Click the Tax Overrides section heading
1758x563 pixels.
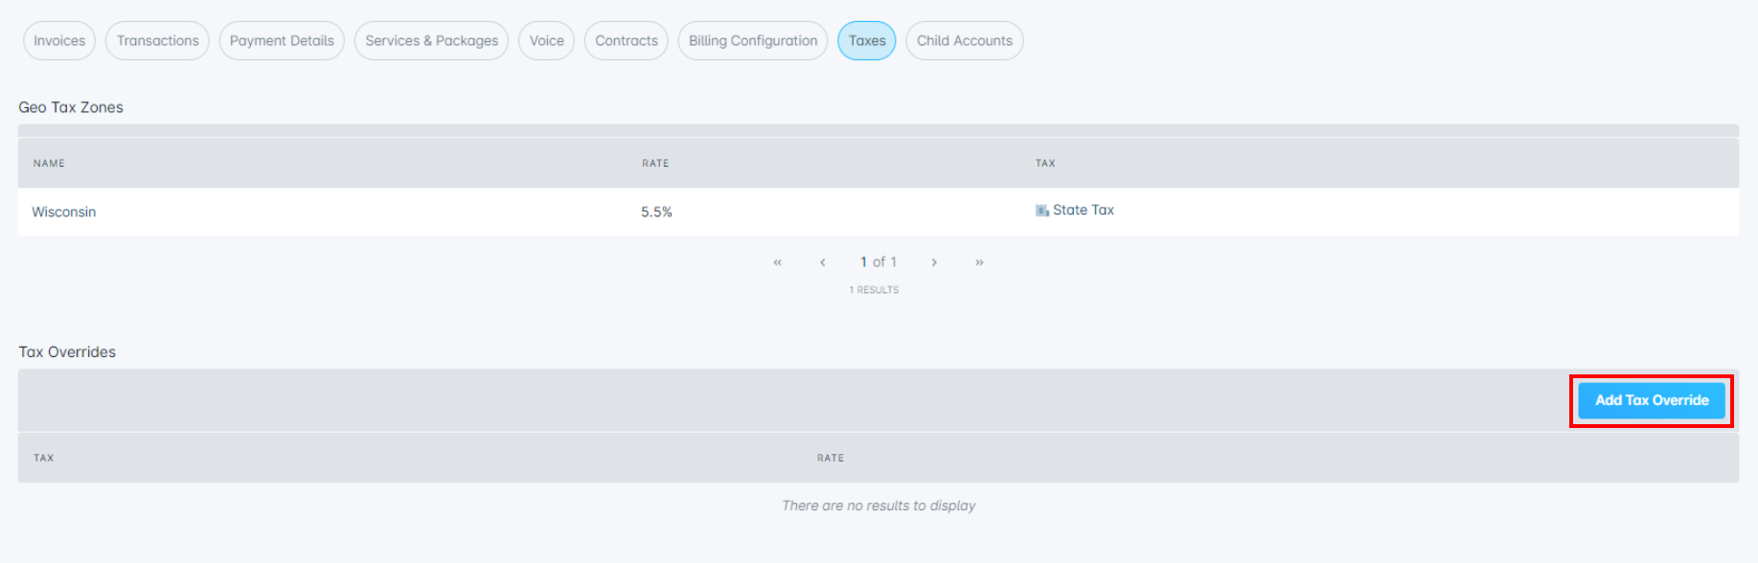(67, 352)
